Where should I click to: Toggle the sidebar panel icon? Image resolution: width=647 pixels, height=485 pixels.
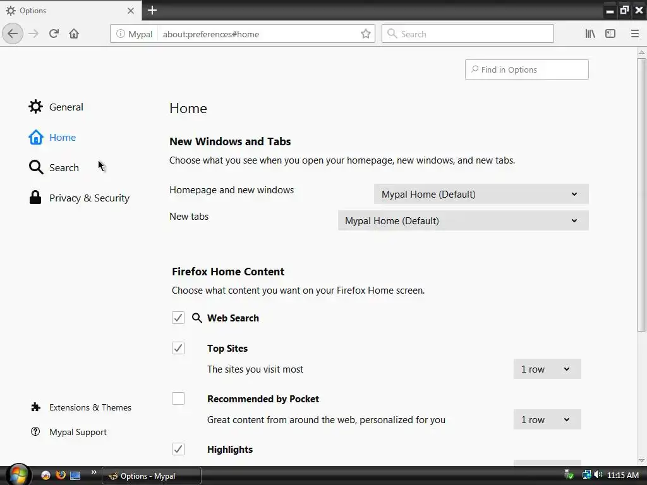coord(610,34)
